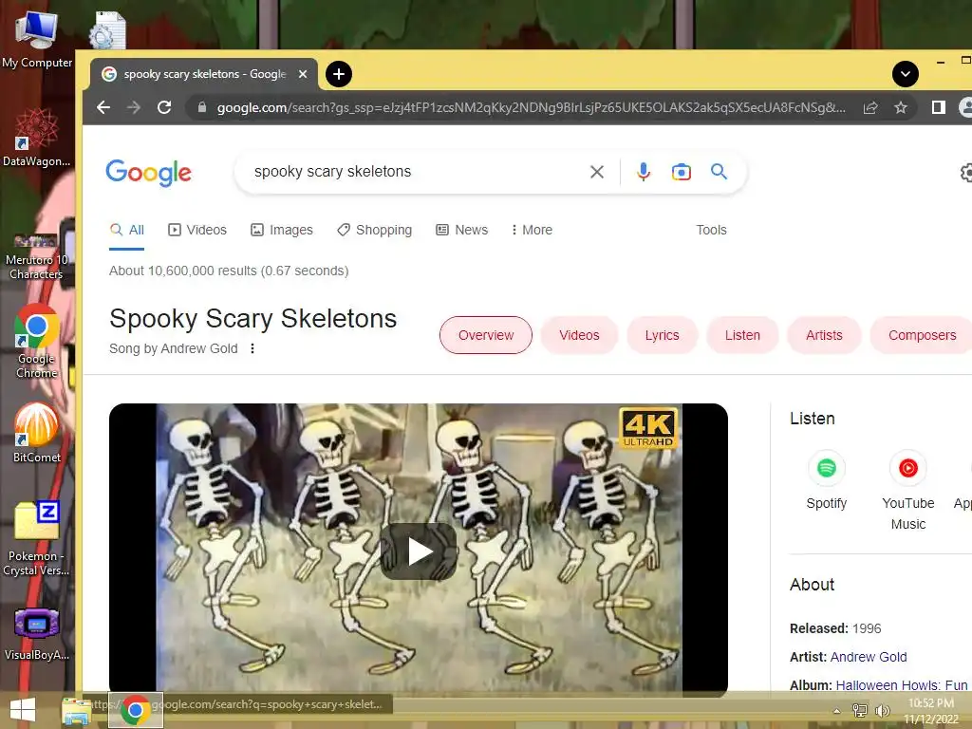Select the Artists chip

[x=824, y=335]
